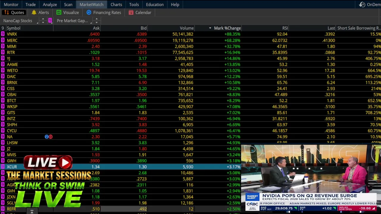This screenshot has height=214, width=381.
Task: Click the MVIS symbol
Action: point(12,155)
